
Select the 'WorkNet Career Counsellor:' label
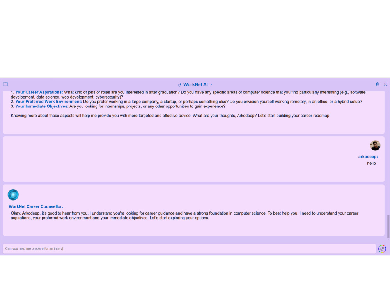tap(36, 207)
